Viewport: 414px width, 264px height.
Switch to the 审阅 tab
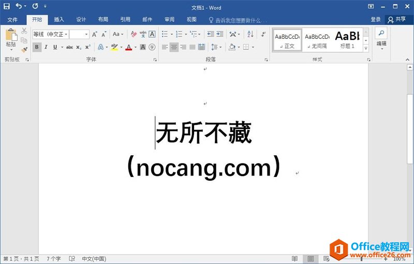coord(170,20)
